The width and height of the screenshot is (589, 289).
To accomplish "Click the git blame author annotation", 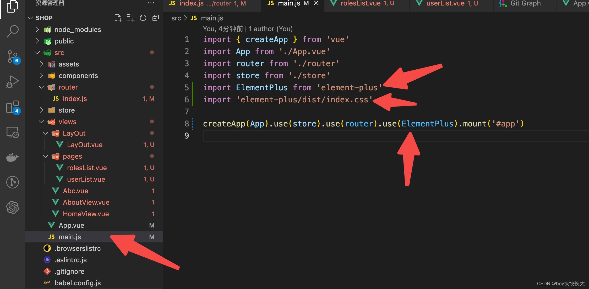I will (248, 29).
